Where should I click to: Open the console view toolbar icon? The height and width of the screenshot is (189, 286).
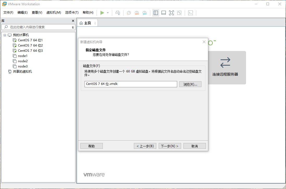click(190, 13)
